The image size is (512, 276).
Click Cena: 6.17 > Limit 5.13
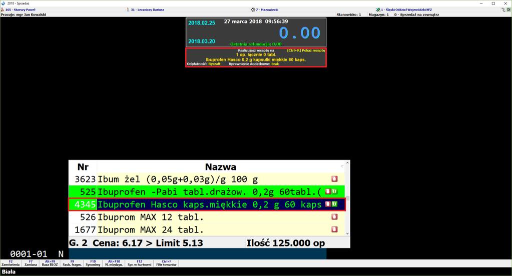pyautogui.click(x=148, y=243)
